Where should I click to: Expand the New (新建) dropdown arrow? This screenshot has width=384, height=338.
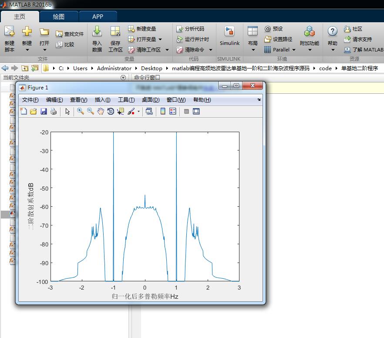[x=27, y=50]
